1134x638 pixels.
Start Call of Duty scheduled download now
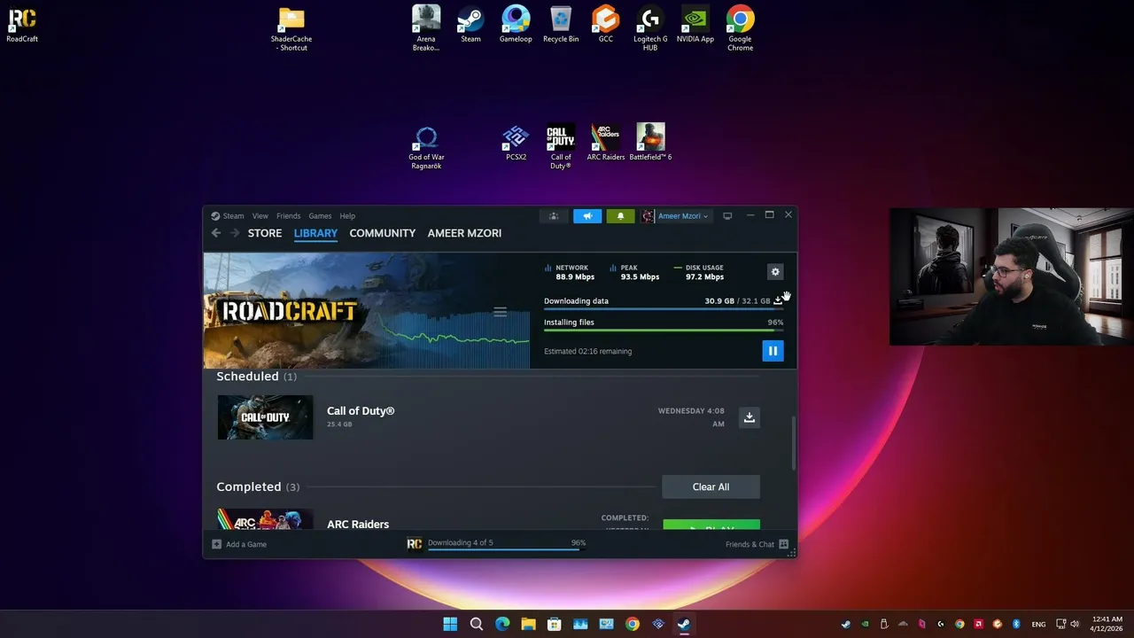click(x=750, y=417)
